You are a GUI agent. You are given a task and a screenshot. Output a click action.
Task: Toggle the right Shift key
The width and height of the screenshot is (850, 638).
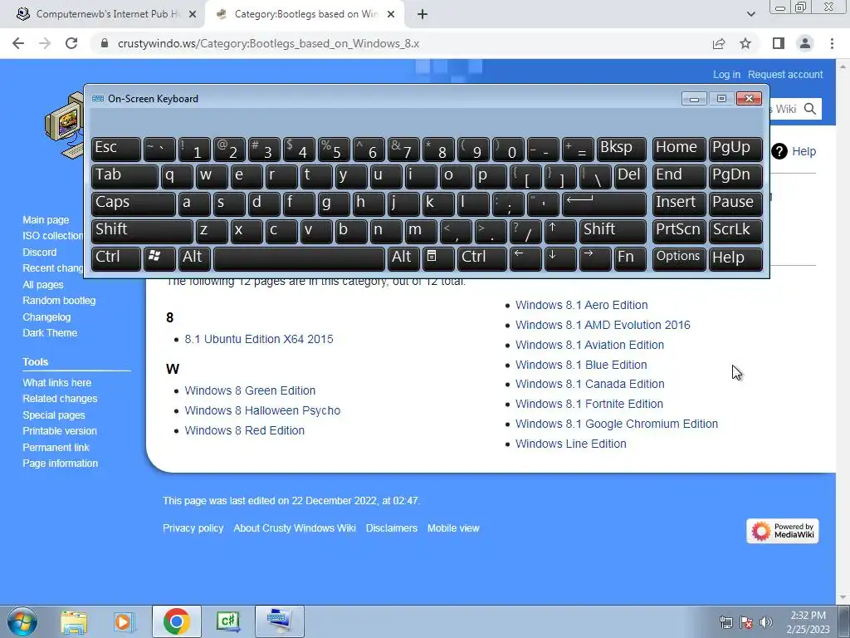[x=613, y=231]
